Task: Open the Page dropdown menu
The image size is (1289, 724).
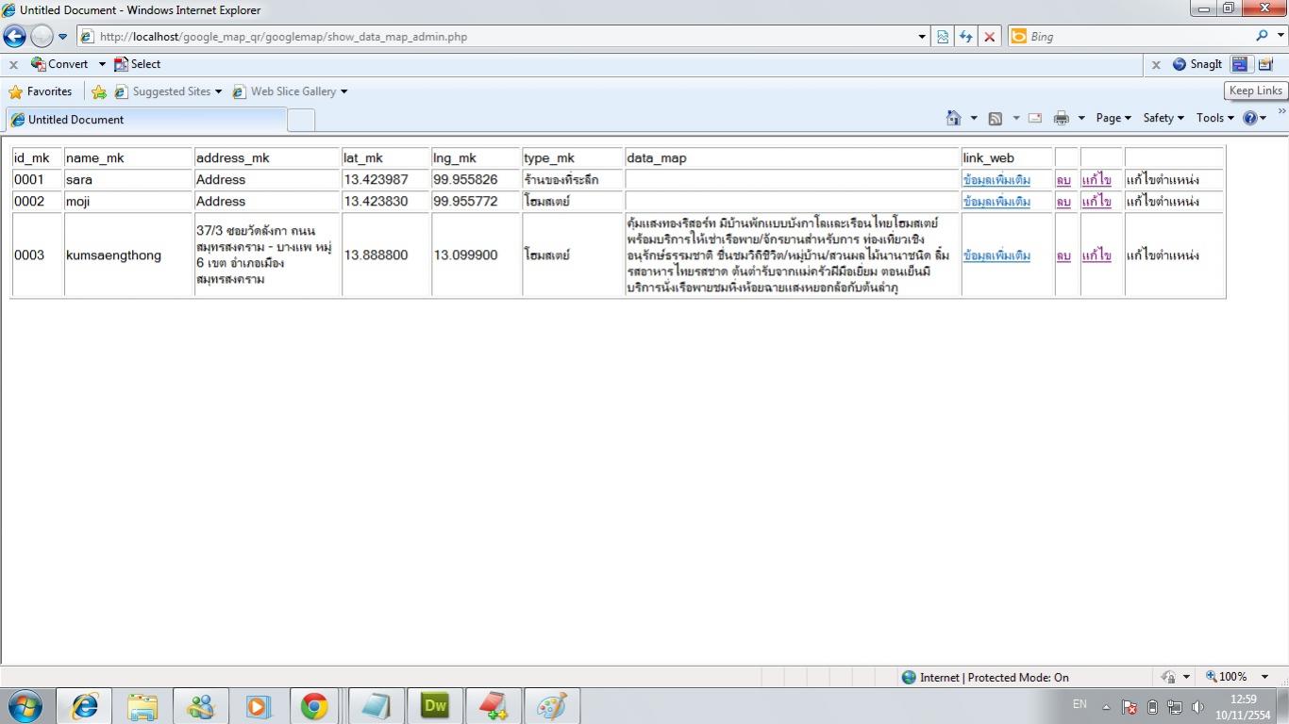Action: [1113, 118]
